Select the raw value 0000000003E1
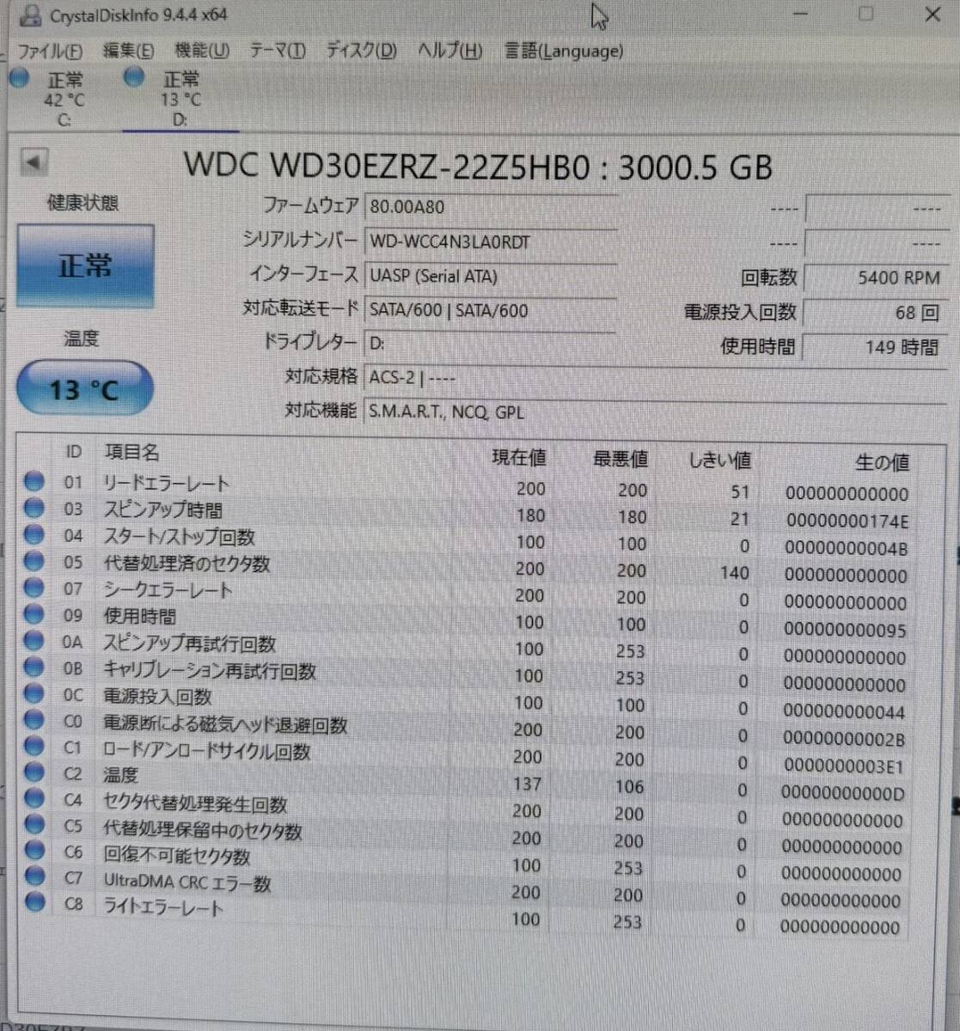 pos(844,766)
